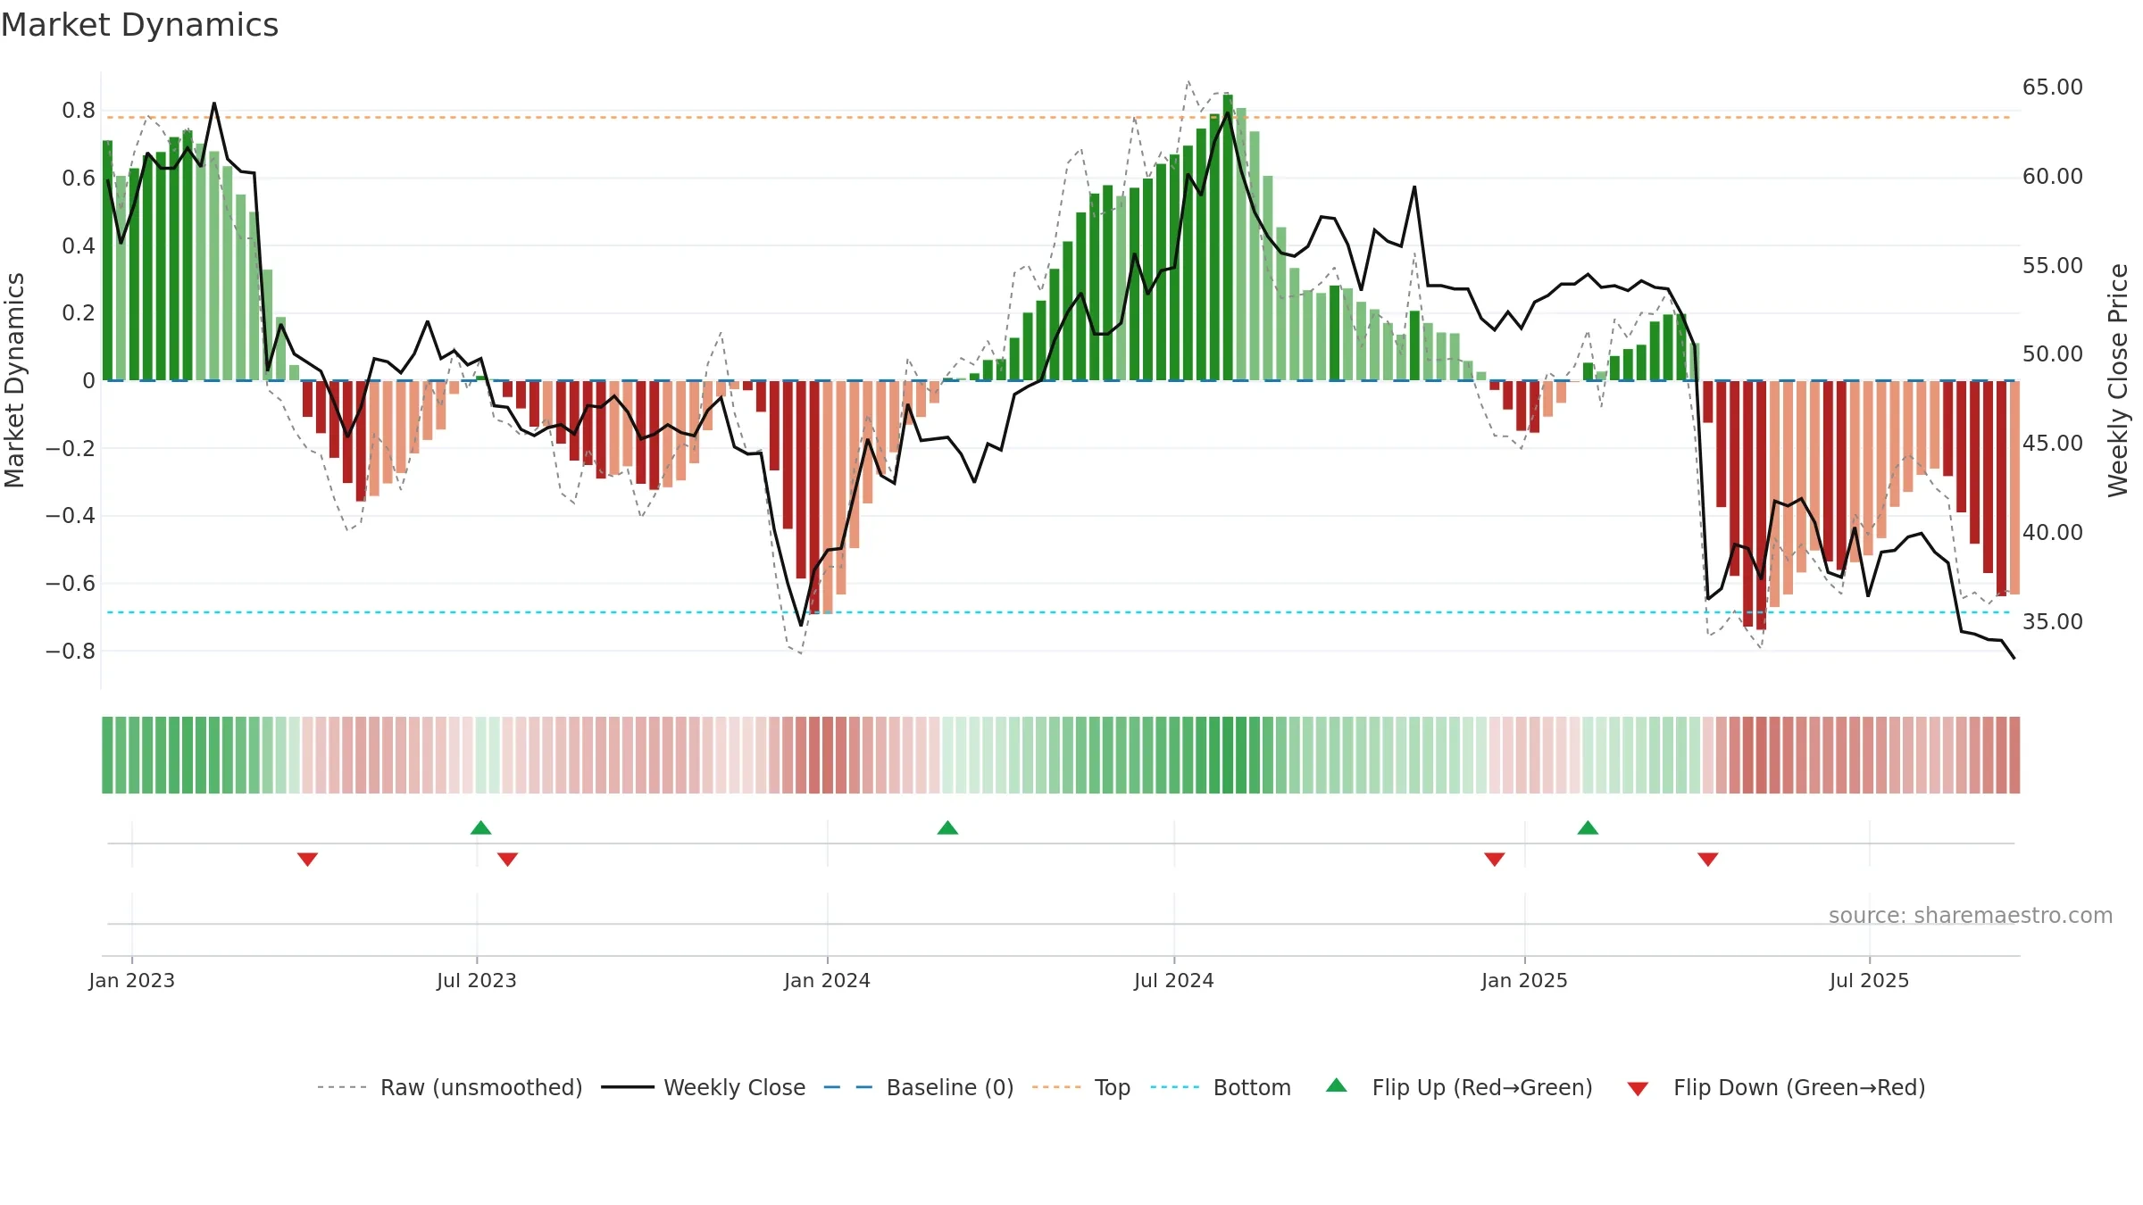Click the green Flip Up triangle icon in the legend
This screenshot has width=2143, height=1205.
(x=1336, y=1085)
